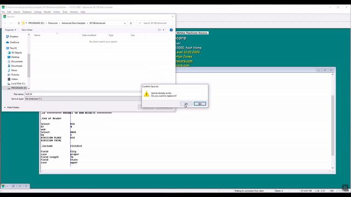This screenshot has height=197, width=351.
Task: Open the Listings menu
Action: click(38, 12)
